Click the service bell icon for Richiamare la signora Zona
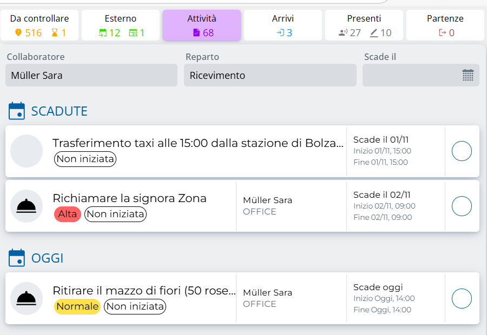 tap(27, 206)
